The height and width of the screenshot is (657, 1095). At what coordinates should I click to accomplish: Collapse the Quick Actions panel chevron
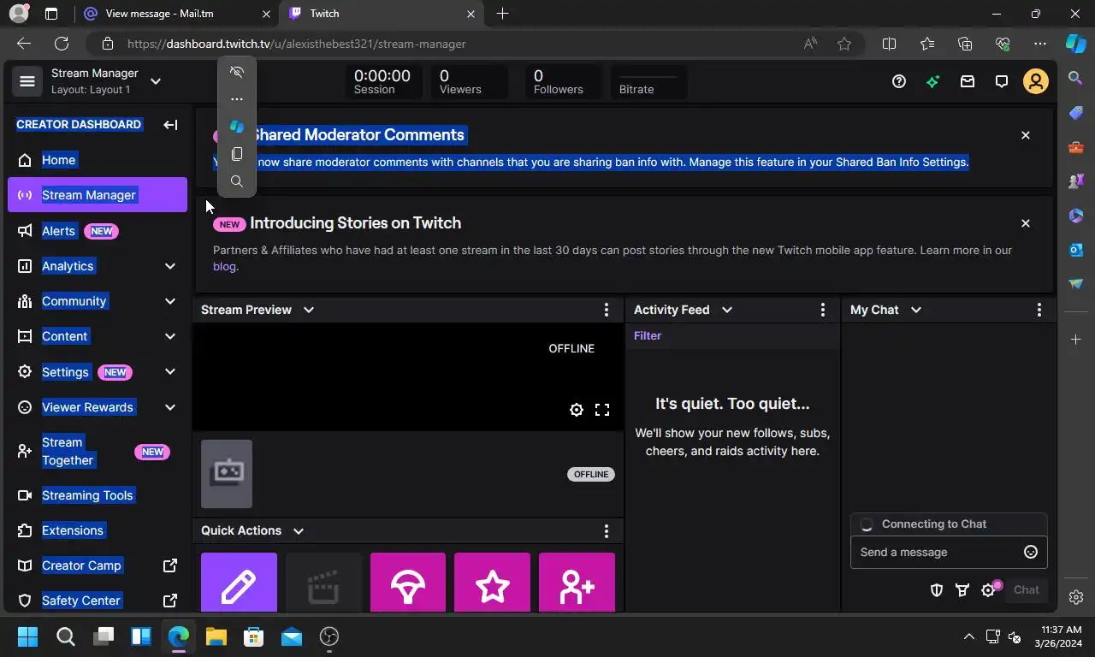299,531
